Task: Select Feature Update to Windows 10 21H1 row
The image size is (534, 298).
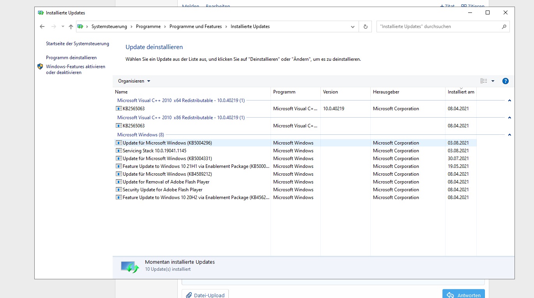Action: [295, 166]
